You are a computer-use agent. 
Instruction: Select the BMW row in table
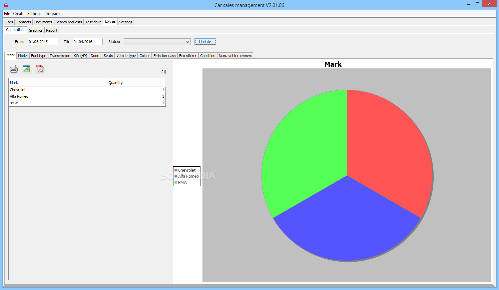click(x=87, y=103)
